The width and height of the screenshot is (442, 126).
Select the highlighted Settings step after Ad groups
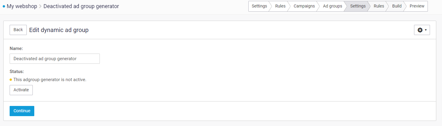pyautogui.click(x=358, y=6)
